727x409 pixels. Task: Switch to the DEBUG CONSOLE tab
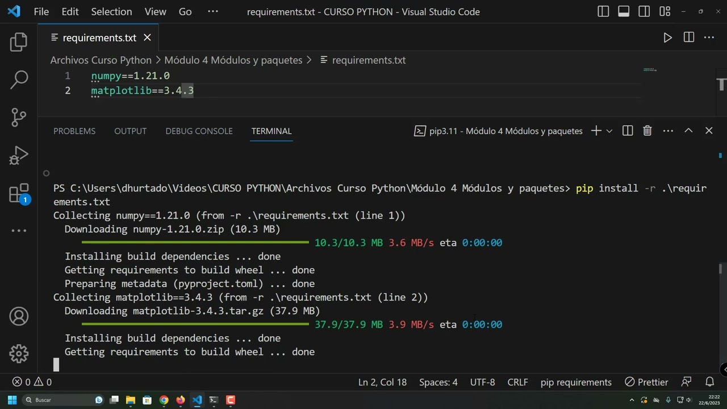click(x=199, y=131)
